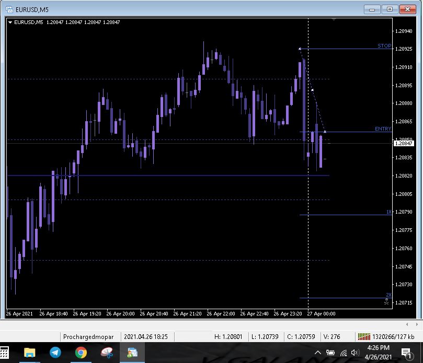The width and height of the screenshot is (423, 363).
Task: Select the STOP line label
Action: point(384,46)
